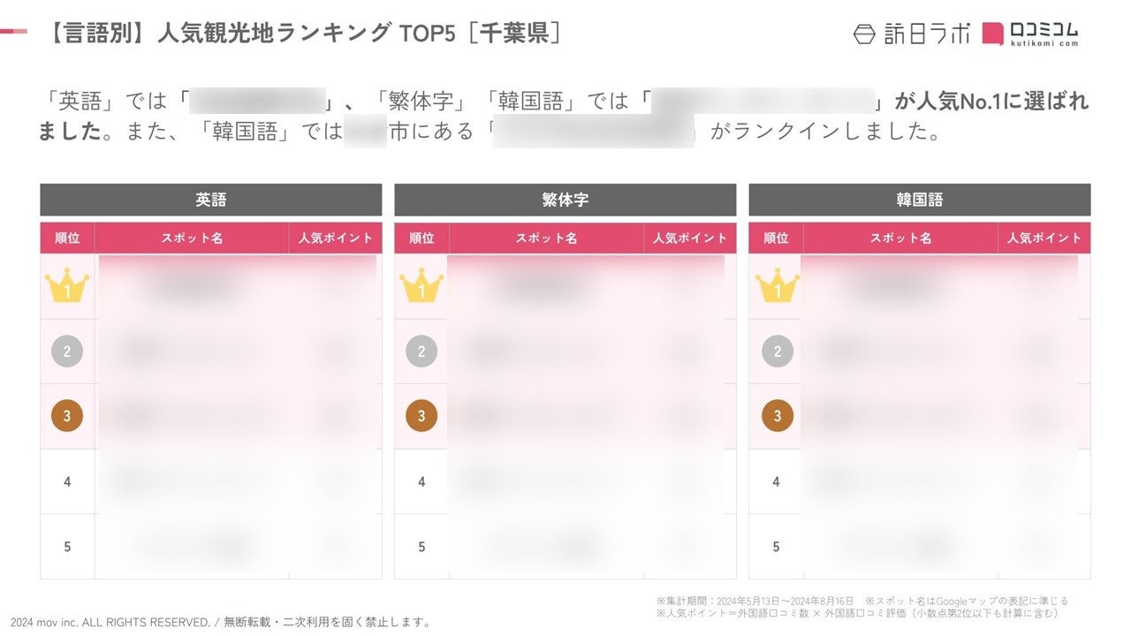
Task: Click the gold crown in the 繁体字 table
Action: 421,287
